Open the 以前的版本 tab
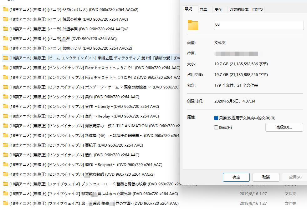The image size is (307, 211). click(239, 10)
